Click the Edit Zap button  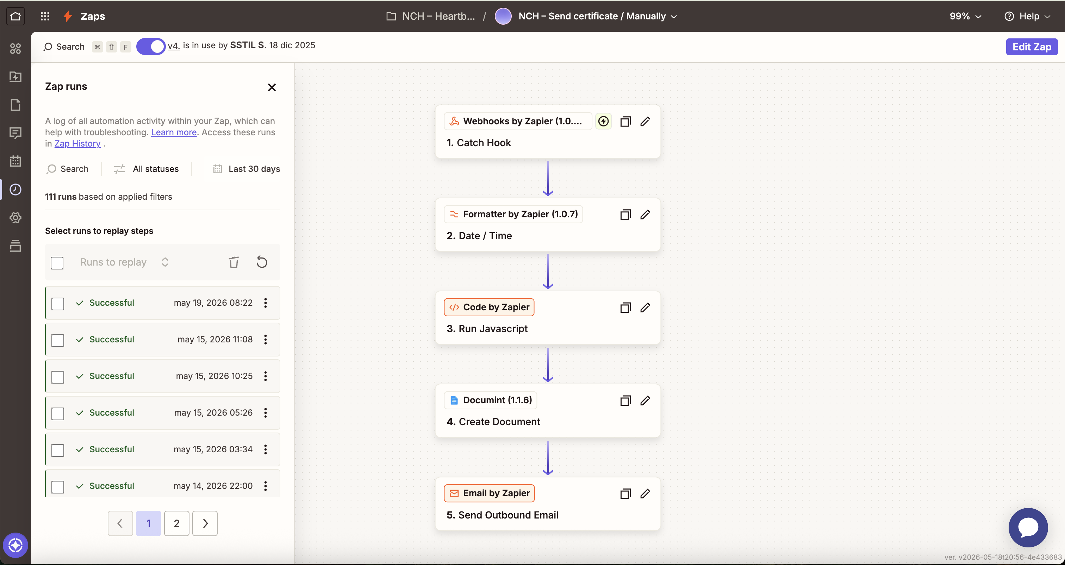(1032, 47)
